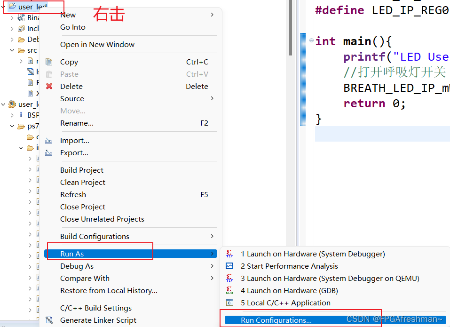This screenshot has height=327, width=450.
Task: Click the #define LED_IP_REG0 line
Action: tap(382, 10)
